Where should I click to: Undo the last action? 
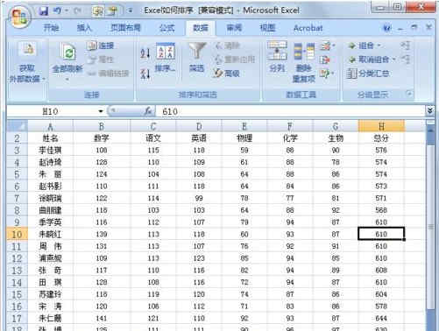click(58, 11)
